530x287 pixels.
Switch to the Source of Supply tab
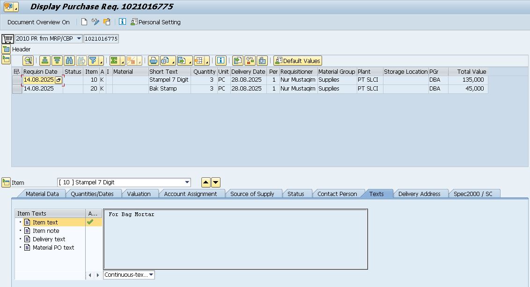click(x=252, y=194)
